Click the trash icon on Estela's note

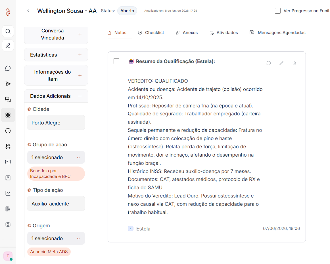(294, 63)
